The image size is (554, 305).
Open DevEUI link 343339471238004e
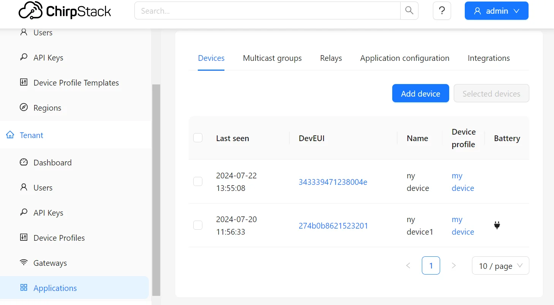[x=333, y=182]
